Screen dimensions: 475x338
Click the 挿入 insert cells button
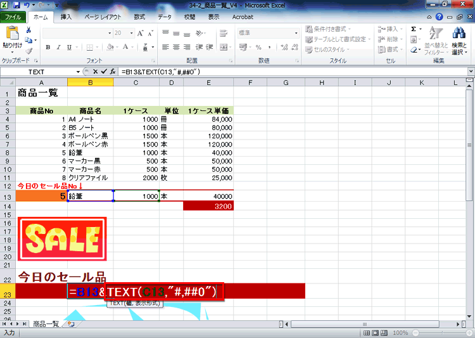pos(390,29)
